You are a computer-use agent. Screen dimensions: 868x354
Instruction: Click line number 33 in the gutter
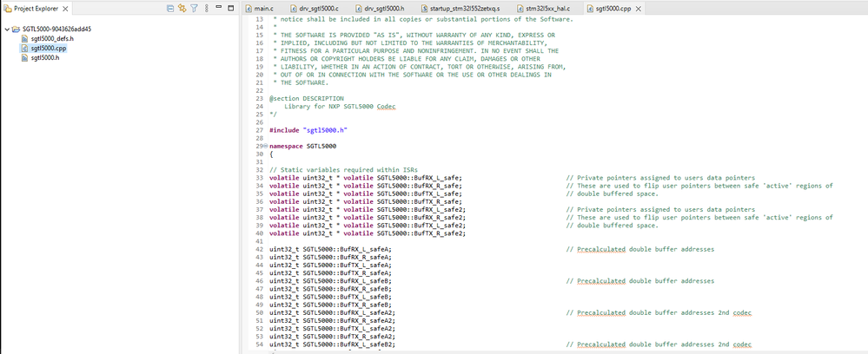click(261, 178)
